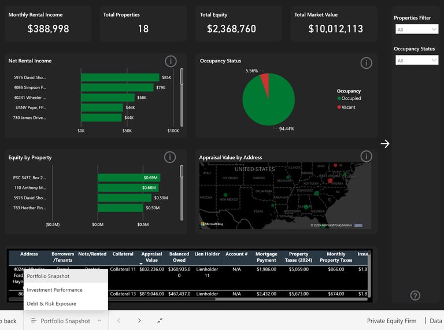The height and width of the screenshot is (330, 444).
Task: Click the Terms link on map
Action: pyautogui.click(x=358, y=225)
